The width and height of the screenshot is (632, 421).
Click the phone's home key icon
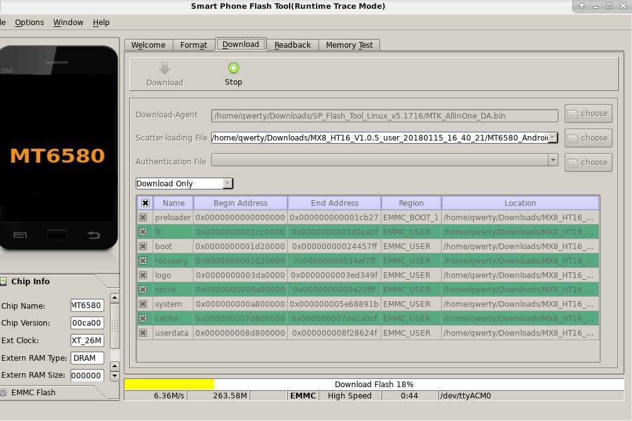coord(57,235)
